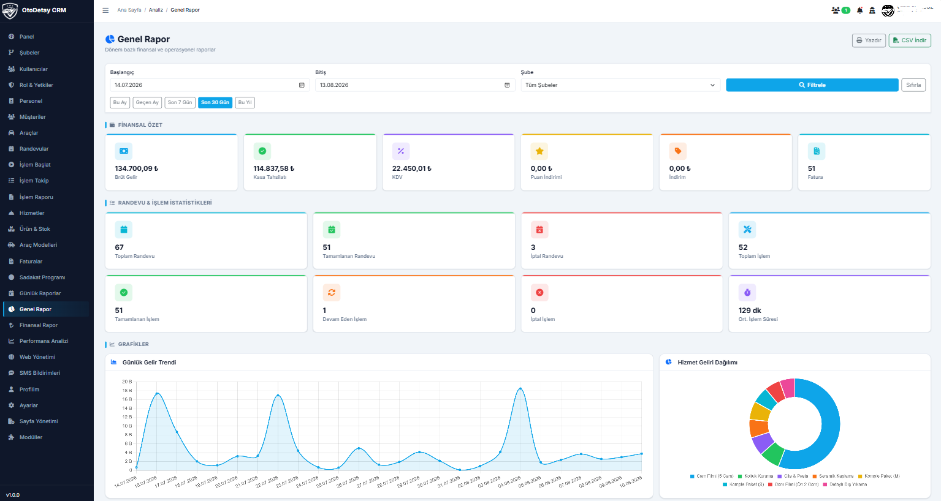
Task: Navigate to Randevular in the sidebar
Action: (34, 149)
